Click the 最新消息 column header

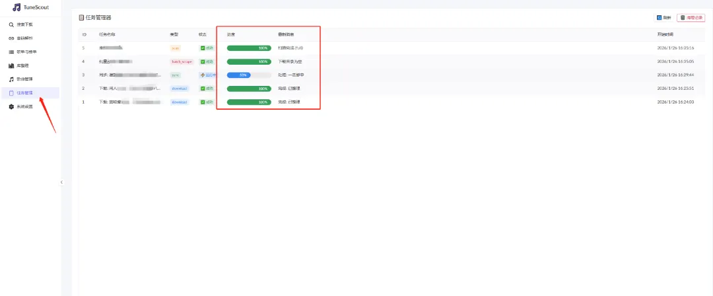click(286, 34)
